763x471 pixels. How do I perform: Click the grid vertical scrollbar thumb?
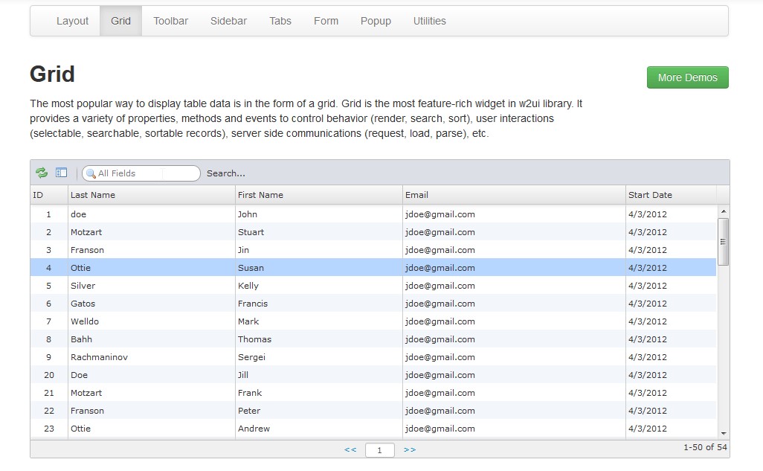[x=723, y=241]
